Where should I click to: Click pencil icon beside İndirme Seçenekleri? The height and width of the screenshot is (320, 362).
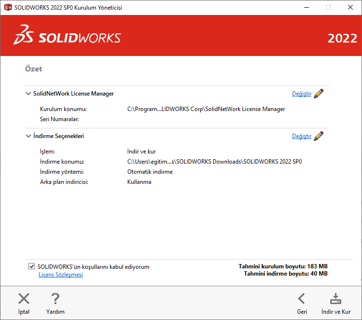[x=319, y=136]
